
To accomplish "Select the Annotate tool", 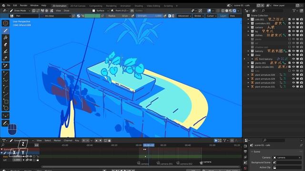I will [x=5, y=123].
